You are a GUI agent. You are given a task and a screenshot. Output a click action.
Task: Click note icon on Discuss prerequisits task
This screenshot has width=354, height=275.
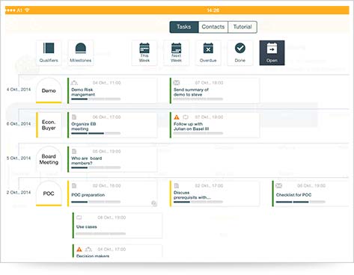(x=177, y=186)
